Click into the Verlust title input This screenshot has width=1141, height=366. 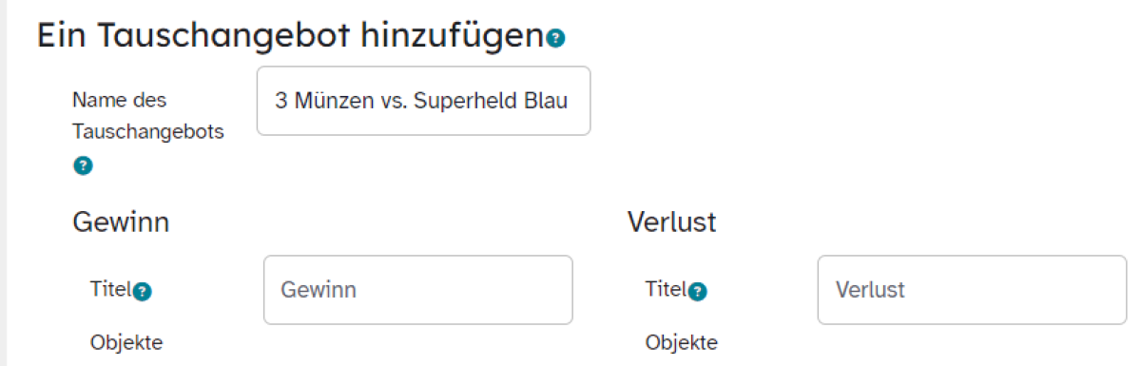(x=972, y=290)
